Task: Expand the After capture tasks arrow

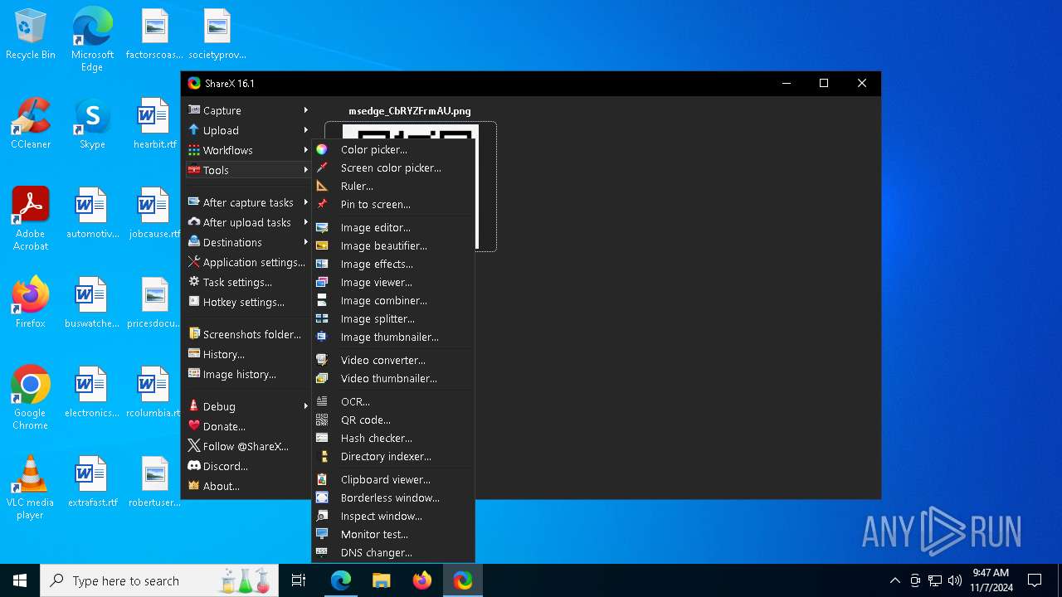Action: coord(305,202)
